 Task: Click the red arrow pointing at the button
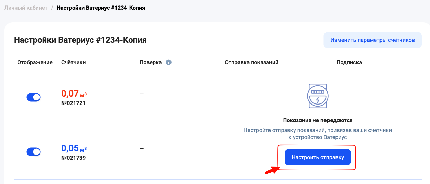(271, 170)
